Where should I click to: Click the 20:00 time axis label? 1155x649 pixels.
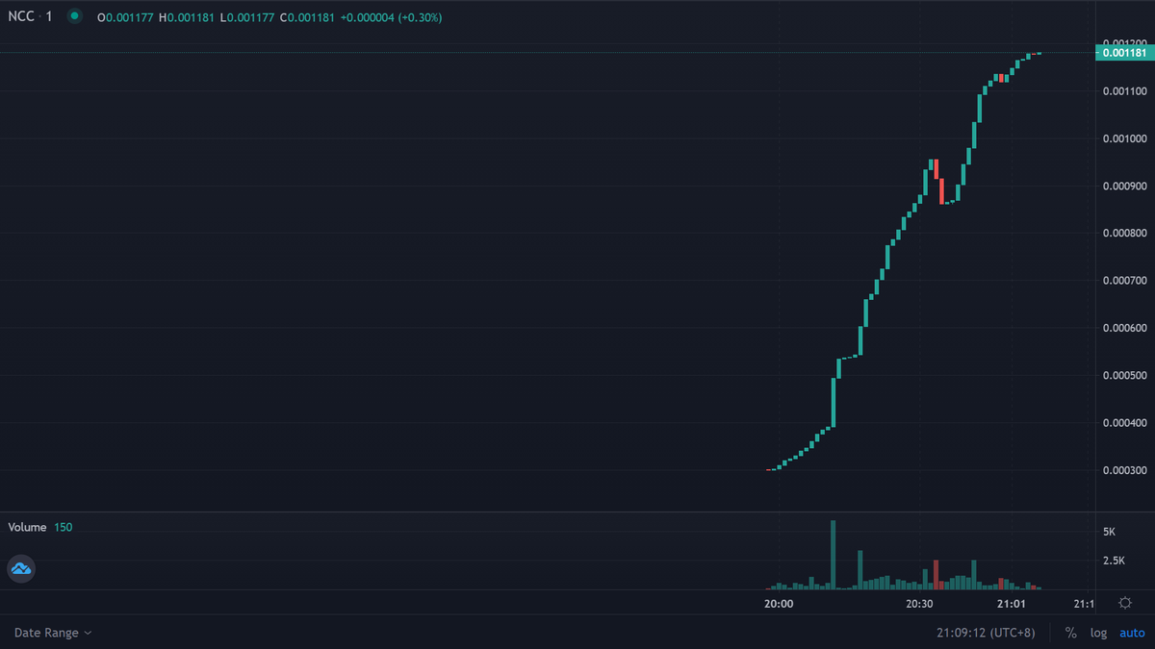(x=779, y=604)
